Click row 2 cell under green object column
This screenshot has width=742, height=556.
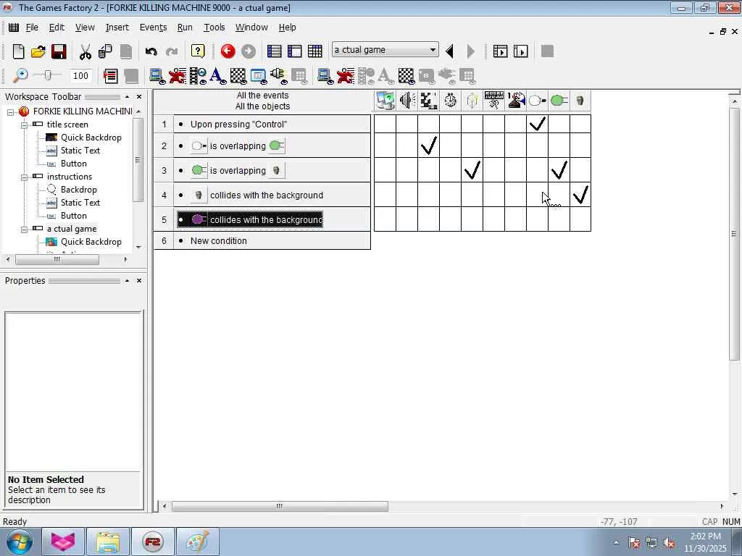point(559,146)
